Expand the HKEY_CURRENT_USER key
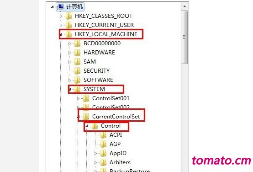 (x=61, y=25)
